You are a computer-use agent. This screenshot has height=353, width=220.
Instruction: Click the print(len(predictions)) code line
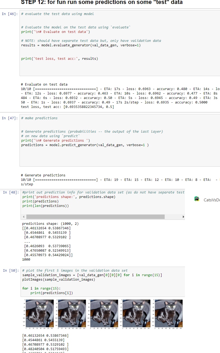click(x=45, y=206)
